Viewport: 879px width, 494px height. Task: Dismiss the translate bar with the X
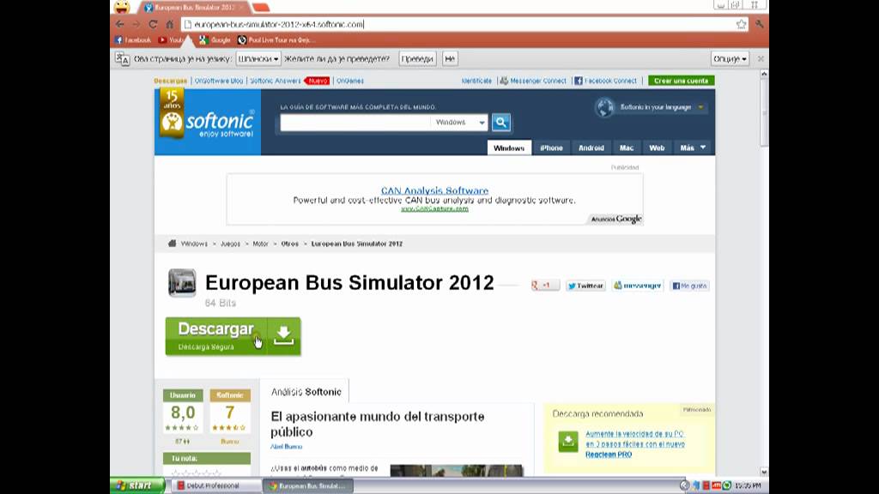[x=761, y=59]
